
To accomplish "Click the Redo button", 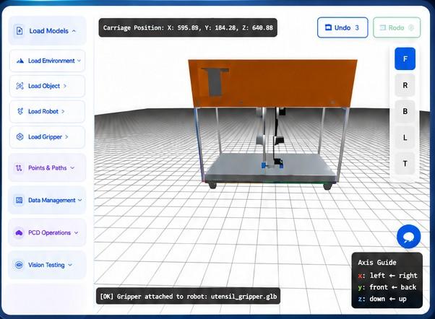I will pos(397,27).
